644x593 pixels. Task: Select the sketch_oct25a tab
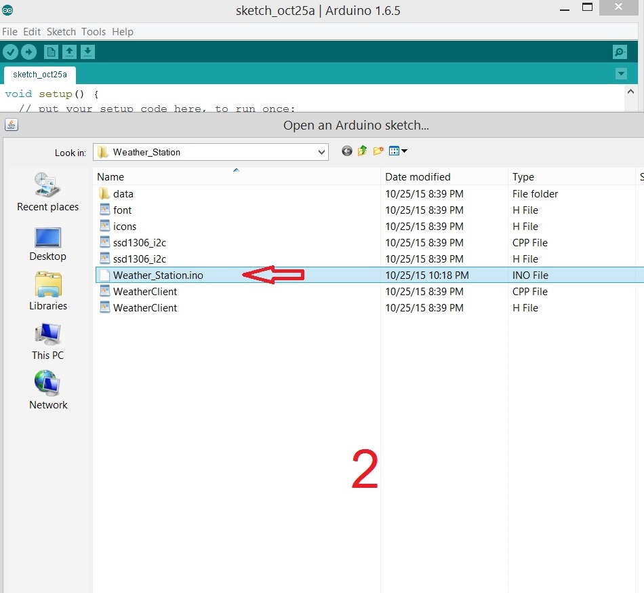click(40, 75)
